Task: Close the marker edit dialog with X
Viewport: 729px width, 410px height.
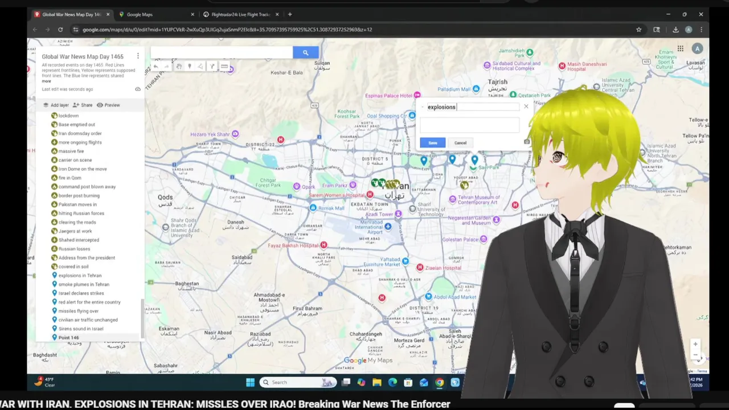Action: [526, 106]
